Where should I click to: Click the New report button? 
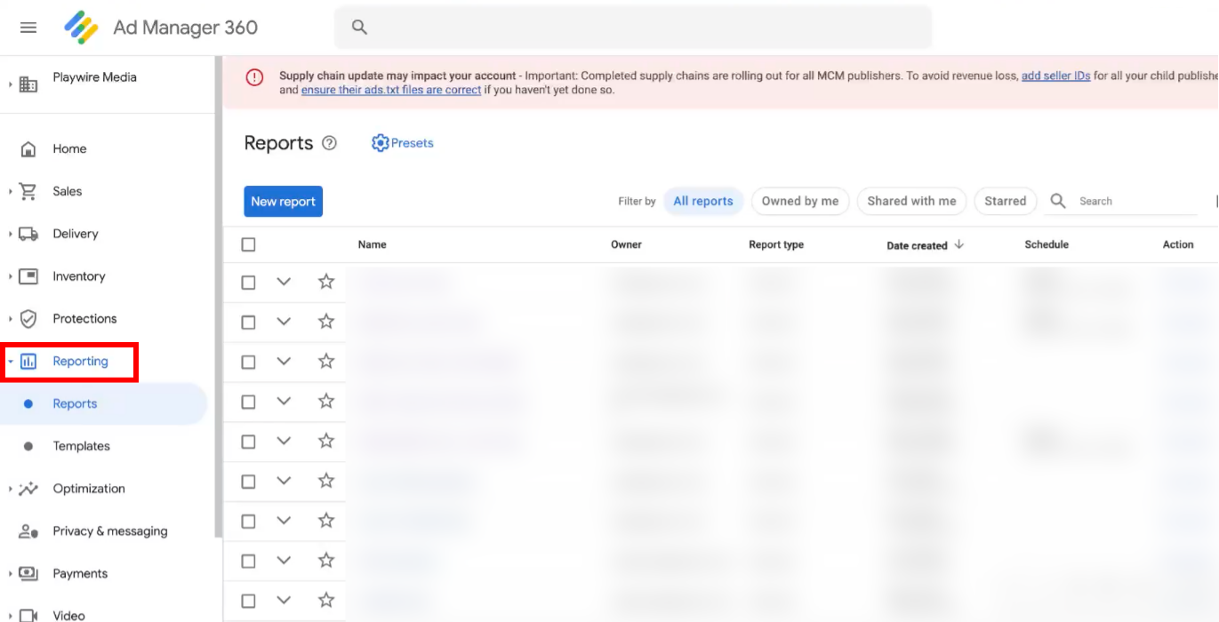[x=283, y=202]
